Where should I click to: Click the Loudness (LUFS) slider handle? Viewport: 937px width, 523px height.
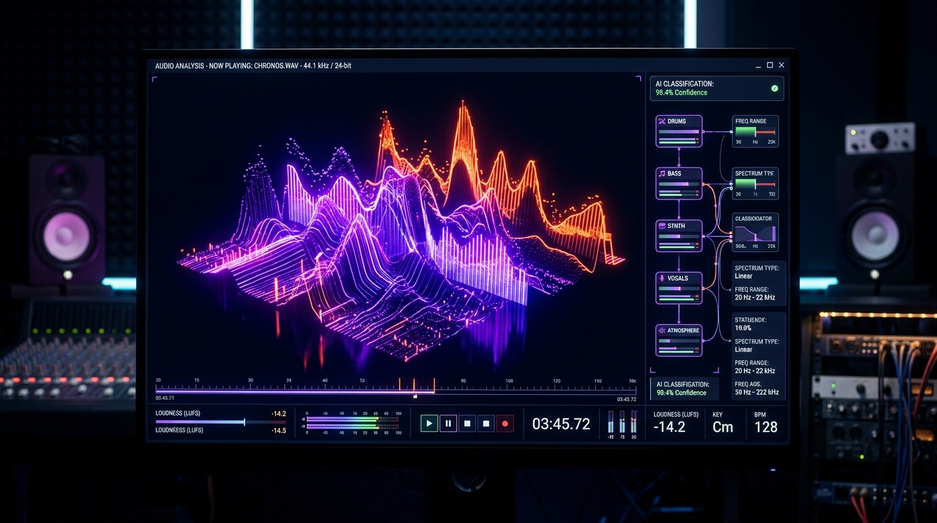[244, 422]
